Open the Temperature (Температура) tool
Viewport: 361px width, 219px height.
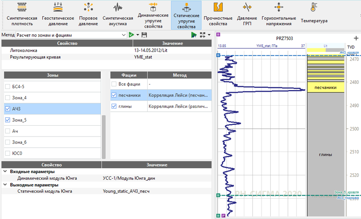314,14
